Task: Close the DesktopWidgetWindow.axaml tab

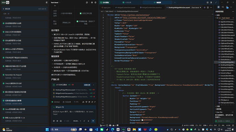Action: (200, 8)
